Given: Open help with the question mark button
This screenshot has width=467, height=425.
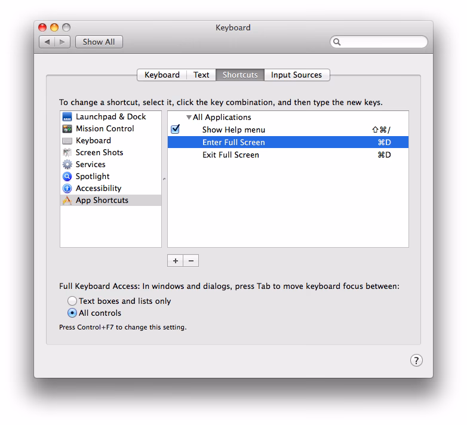Looking at the screenshot, I should (416, 360).
